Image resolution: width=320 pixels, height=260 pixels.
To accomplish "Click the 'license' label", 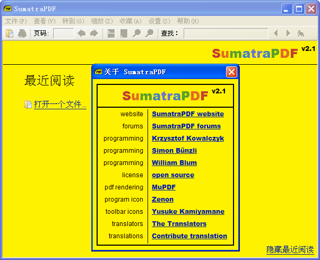I will pyautogui.click(x=133, y=175).
